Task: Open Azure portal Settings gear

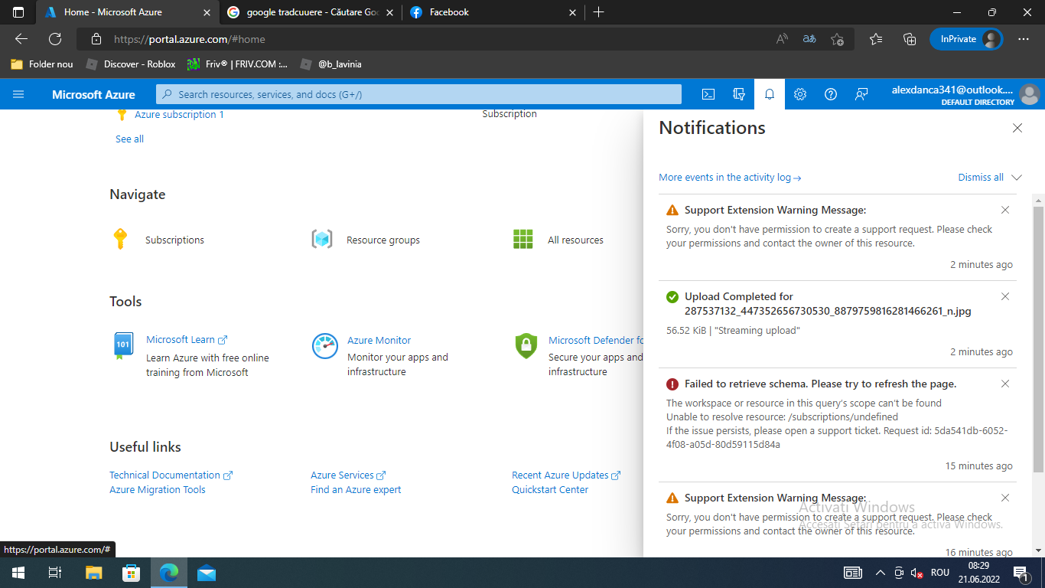Action: click(x=800, y=94)
